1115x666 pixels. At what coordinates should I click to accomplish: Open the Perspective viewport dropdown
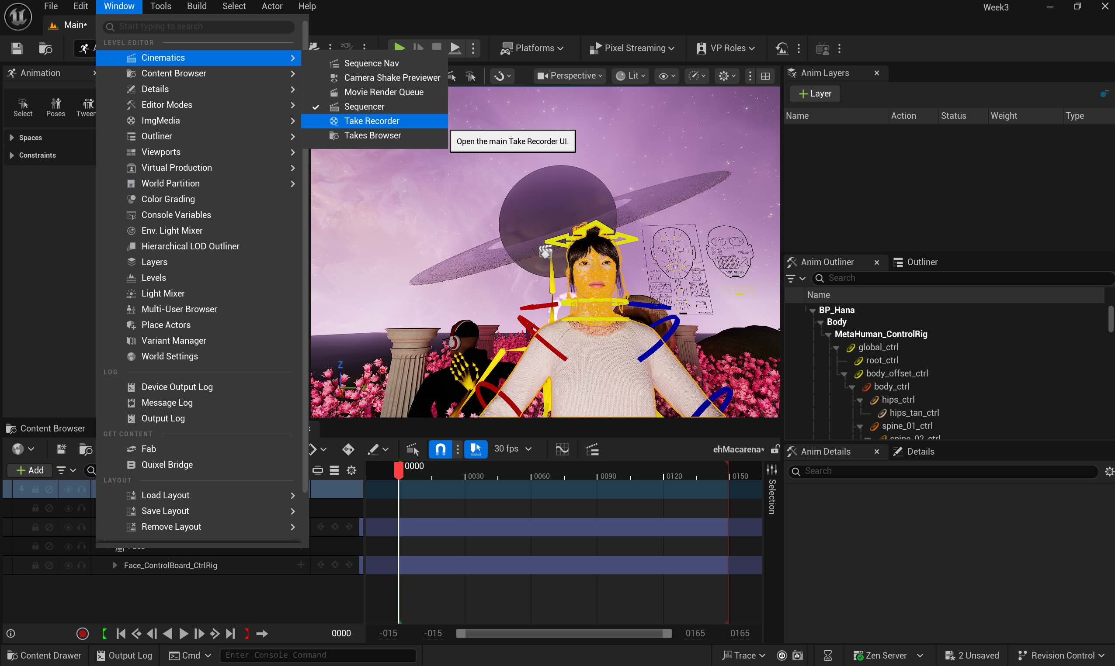click(x=570, y=76)
